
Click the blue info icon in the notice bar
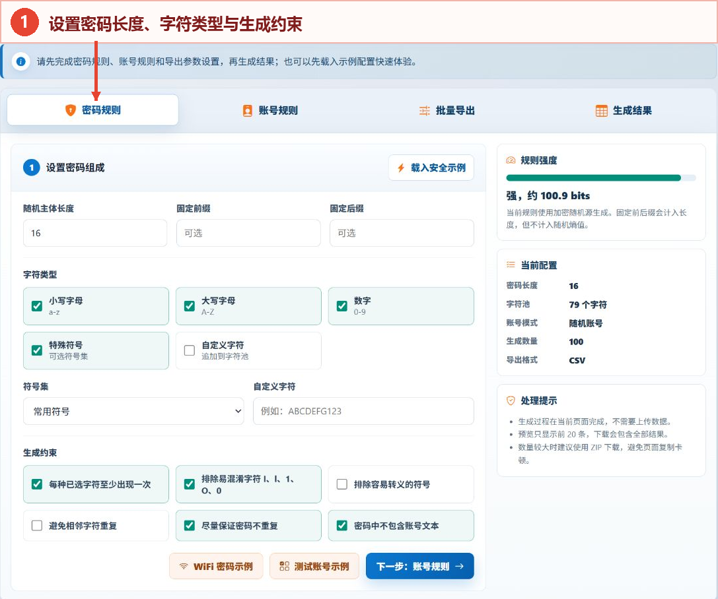[x=20, y=61]
